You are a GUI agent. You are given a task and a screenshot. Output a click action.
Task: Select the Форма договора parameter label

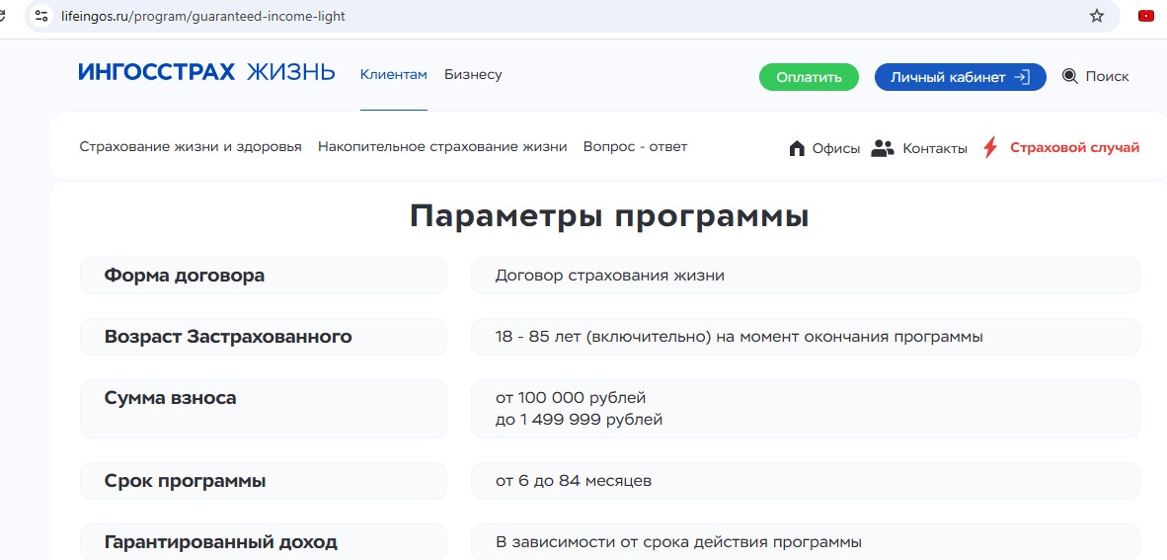click(x=185, y=276)
